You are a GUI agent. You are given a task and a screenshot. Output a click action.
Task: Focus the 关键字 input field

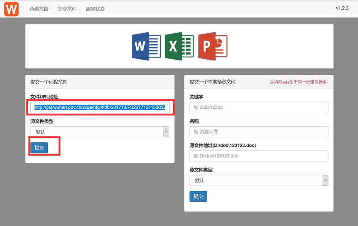click(259, 107)
